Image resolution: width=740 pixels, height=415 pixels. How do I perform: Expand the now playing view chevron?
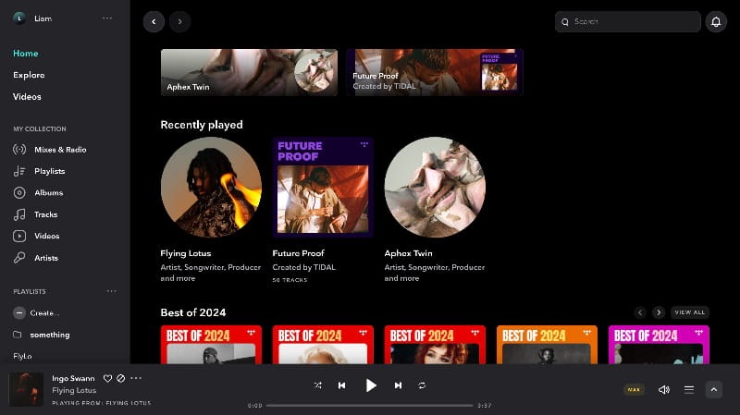pos(714,389)
